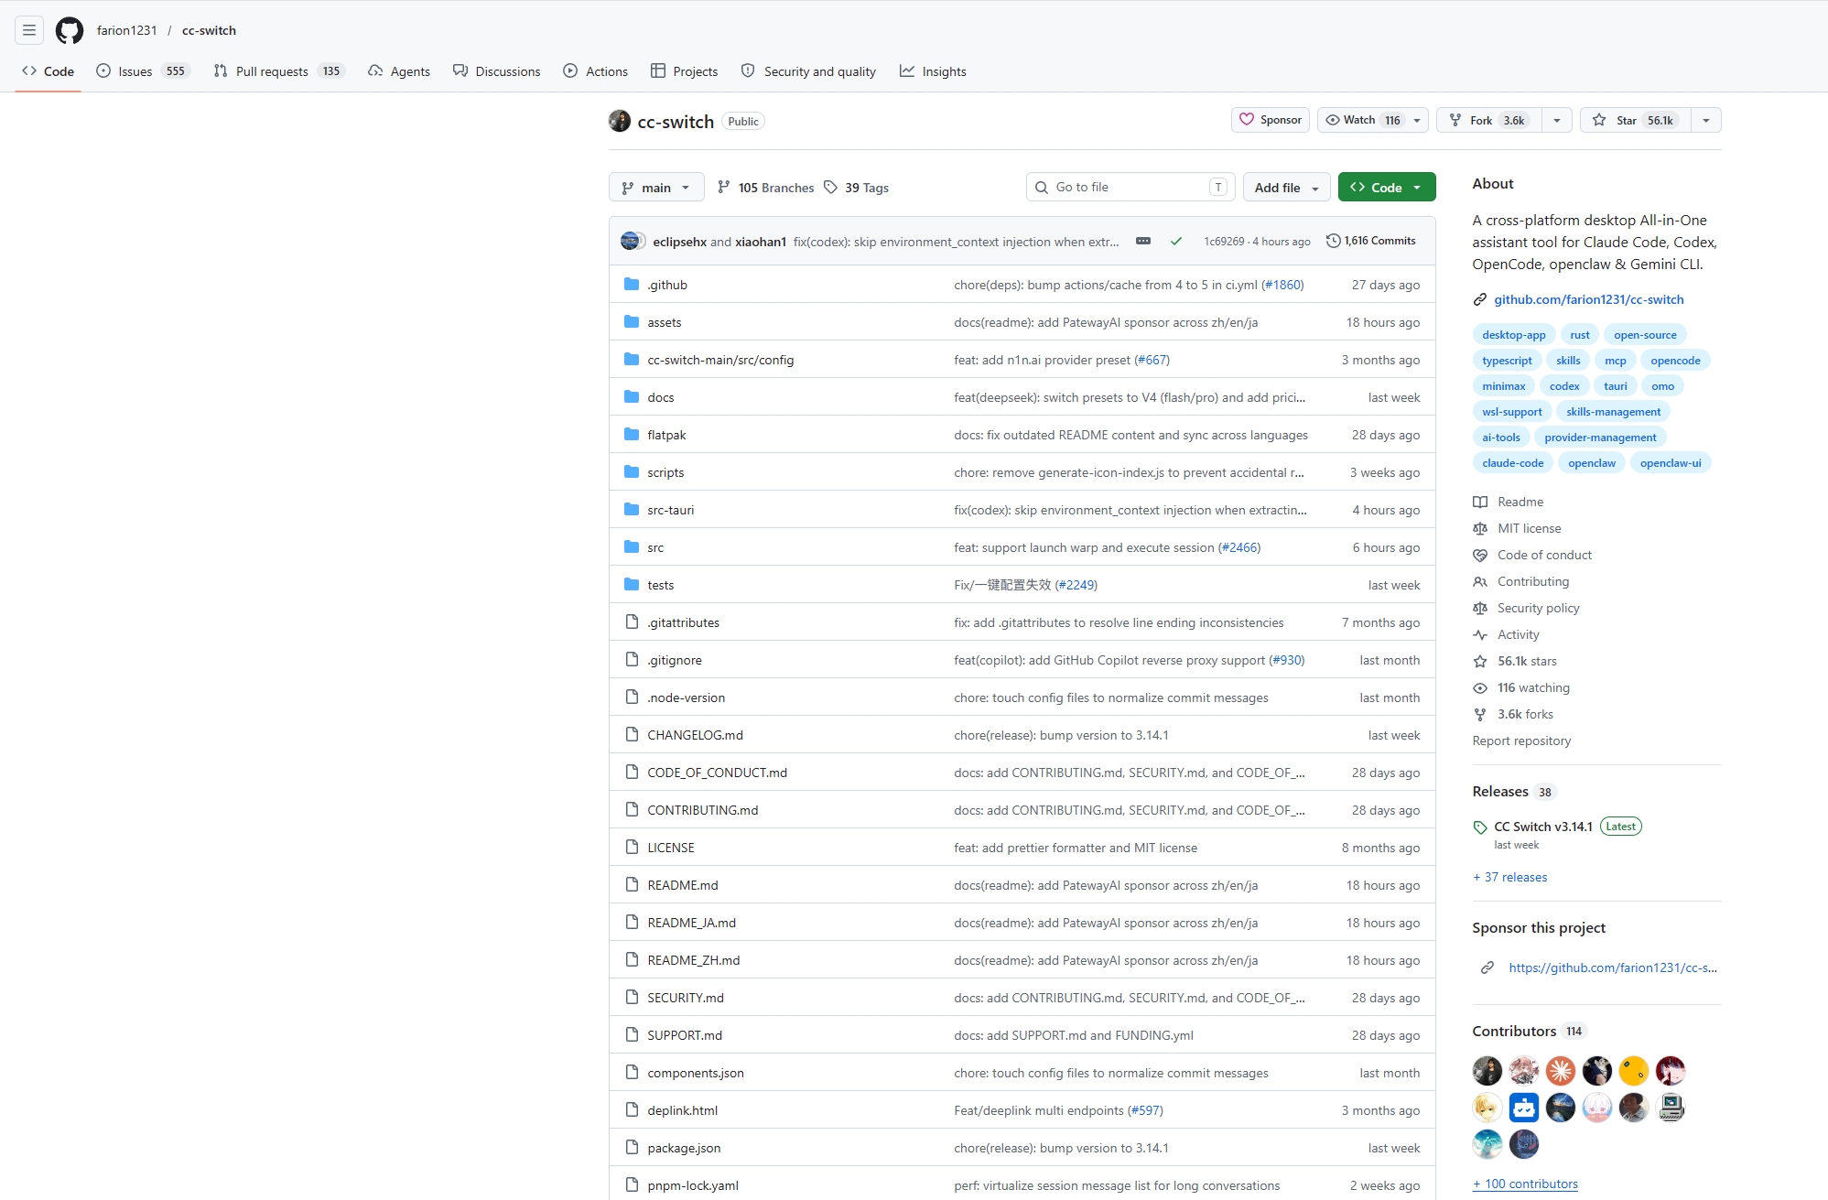Open the sponsor URL under Sponsor this project

click(x=1613, y=968)
